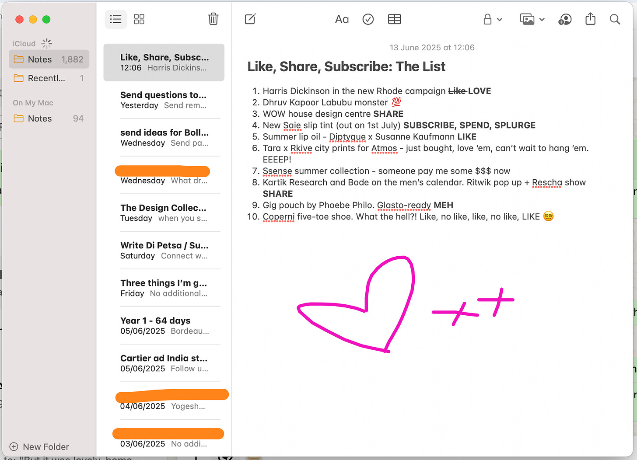Switch to list view of notes
The height and width of the screenshot is (460, 637).
pos(116,19)
